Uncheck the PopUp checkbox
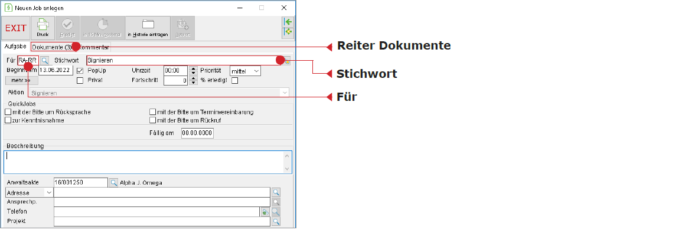 pyautogui.click(x=80, y=70)
